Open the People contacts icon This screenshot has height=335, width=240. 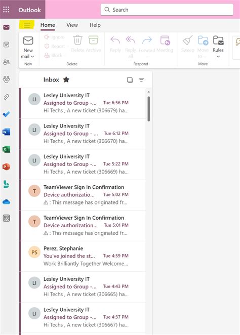[x=7, y=62]
